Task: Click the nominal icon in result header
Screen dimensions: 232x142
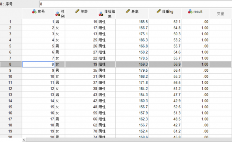Action: click(x=190, y=12)
